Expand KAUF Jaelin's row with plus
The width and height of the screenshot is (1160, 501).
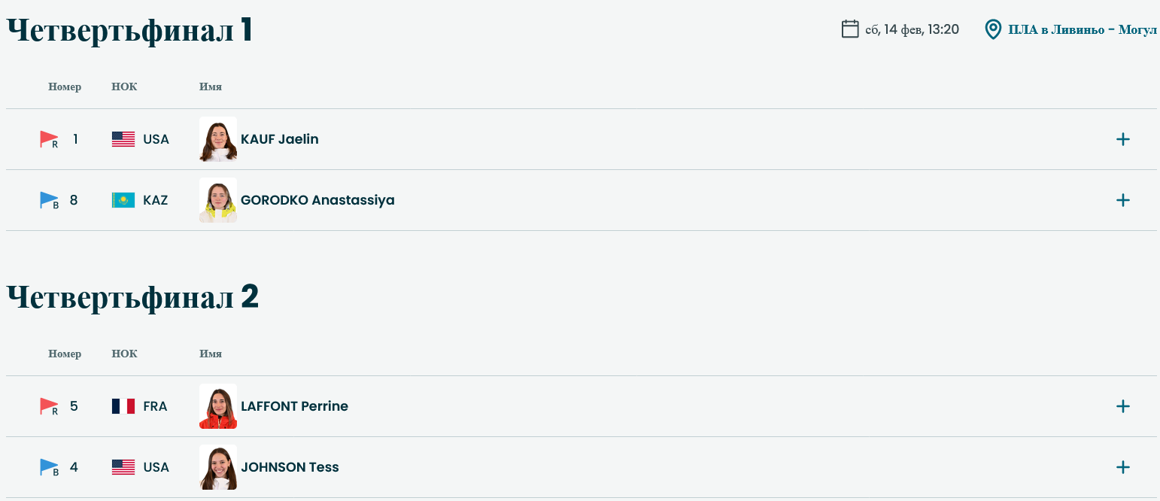tap(1123, 139)
